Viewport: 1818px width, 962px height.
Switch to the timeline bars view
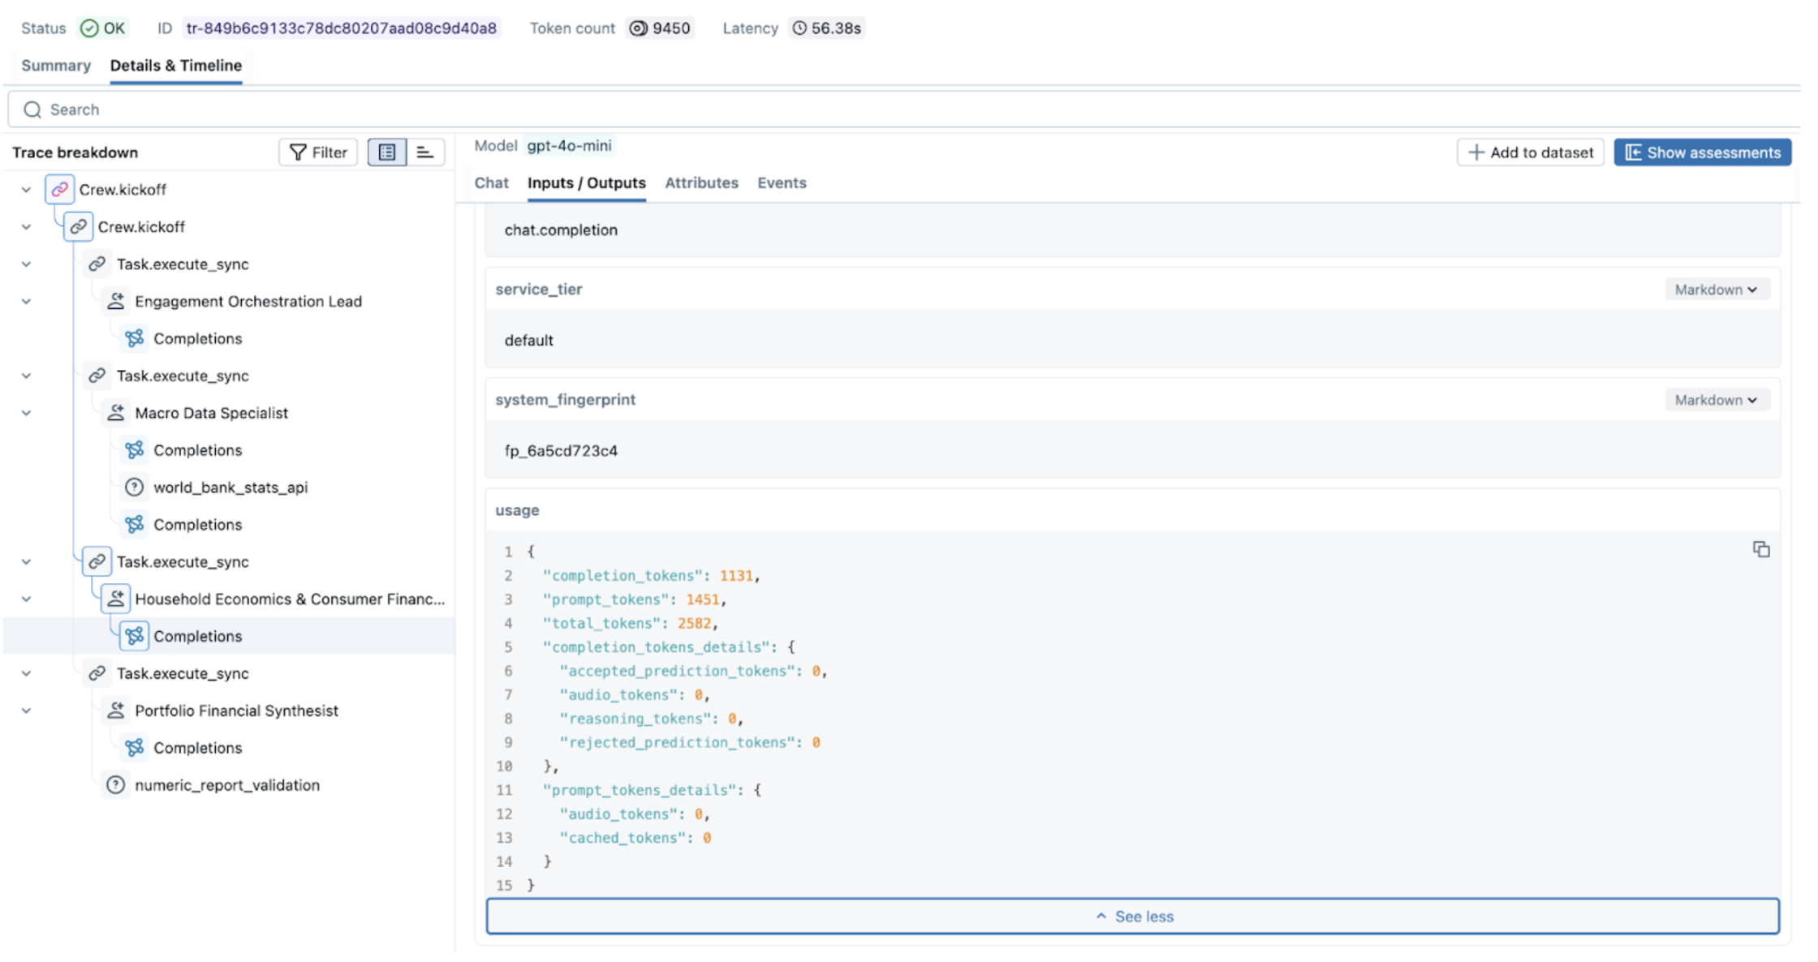[x=424, y=152]
